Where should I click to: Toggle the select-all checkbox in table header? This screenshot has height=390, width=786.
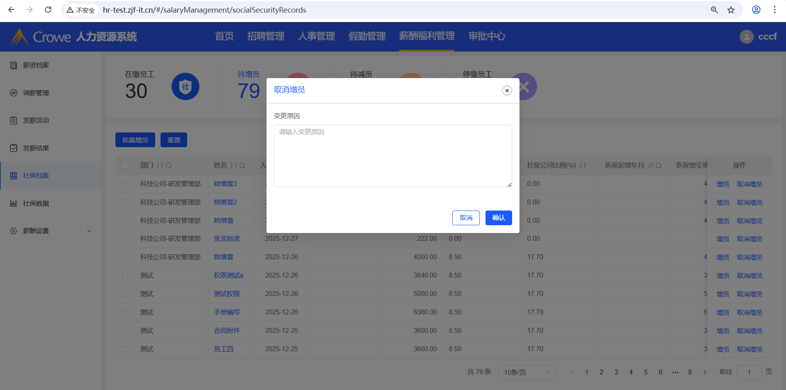[x=125, y=166]
